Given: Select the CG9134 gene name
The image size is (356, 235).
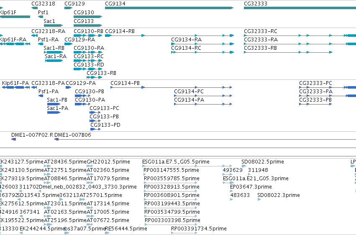Looking at the screenshot, I should click(115, 4).
